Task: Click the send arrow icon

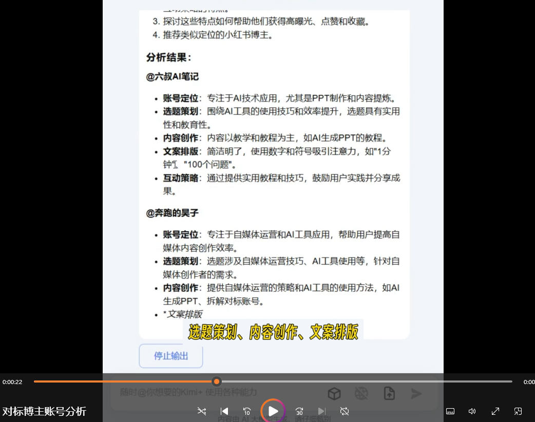Action: (416, 393)
